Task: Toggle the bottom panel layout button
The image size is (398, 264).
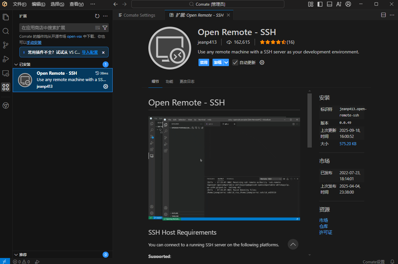Action: click(x=329, y=4)
